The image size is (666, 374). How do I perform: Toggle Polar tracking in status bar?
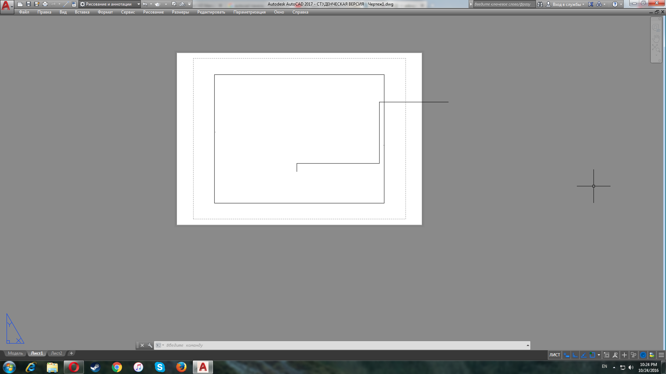click(x=584, y=355)
